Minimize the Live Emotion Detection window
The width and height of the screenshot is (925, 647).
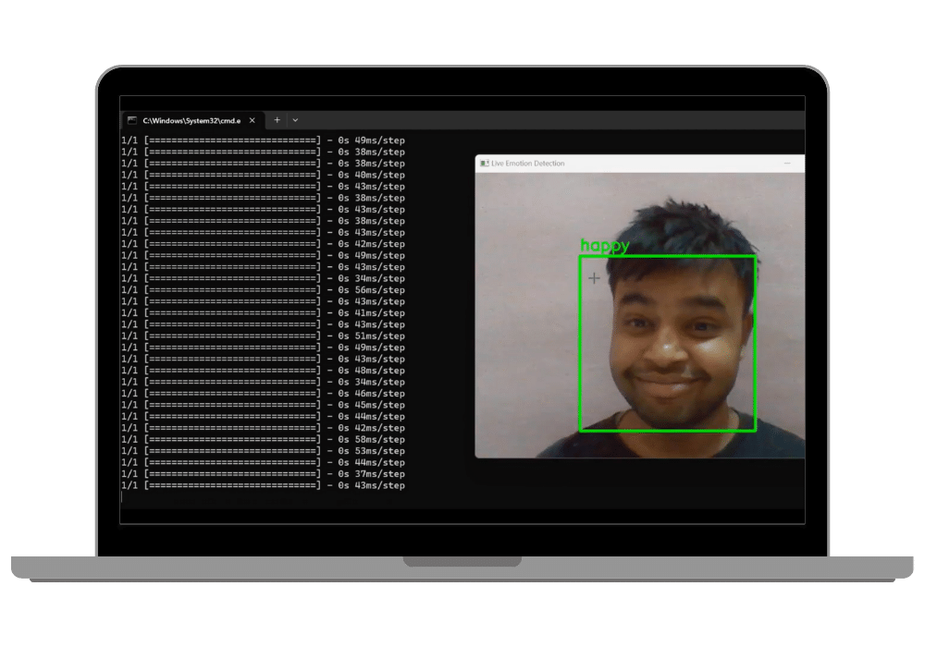(x=789, y=163)
